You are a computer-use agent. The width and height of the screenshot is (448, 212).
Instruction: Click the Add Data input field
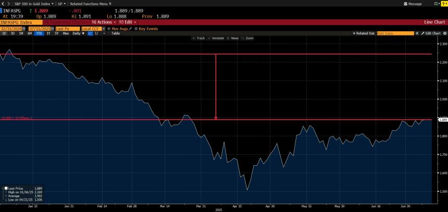pos(395,33)
